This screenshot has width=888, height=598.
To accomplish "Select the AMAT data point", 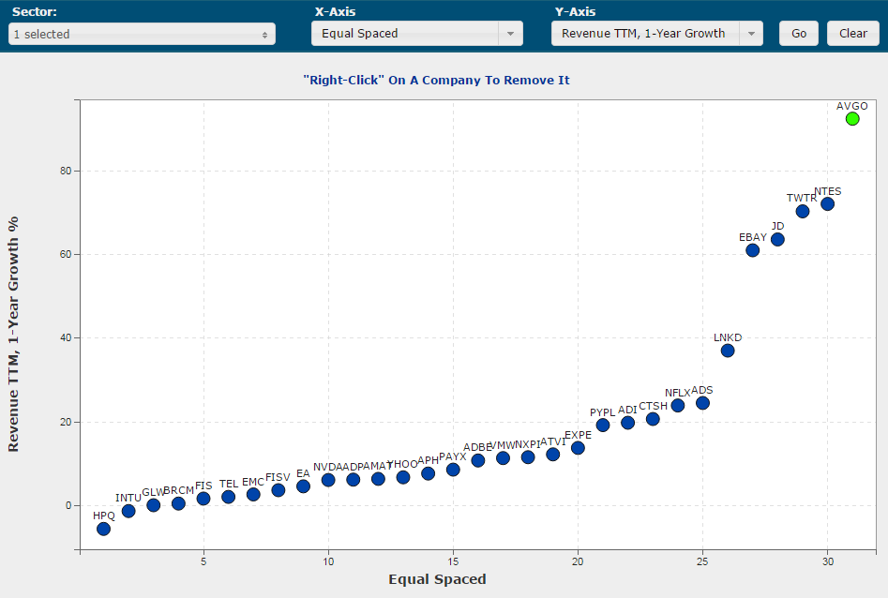I will 378,479.
